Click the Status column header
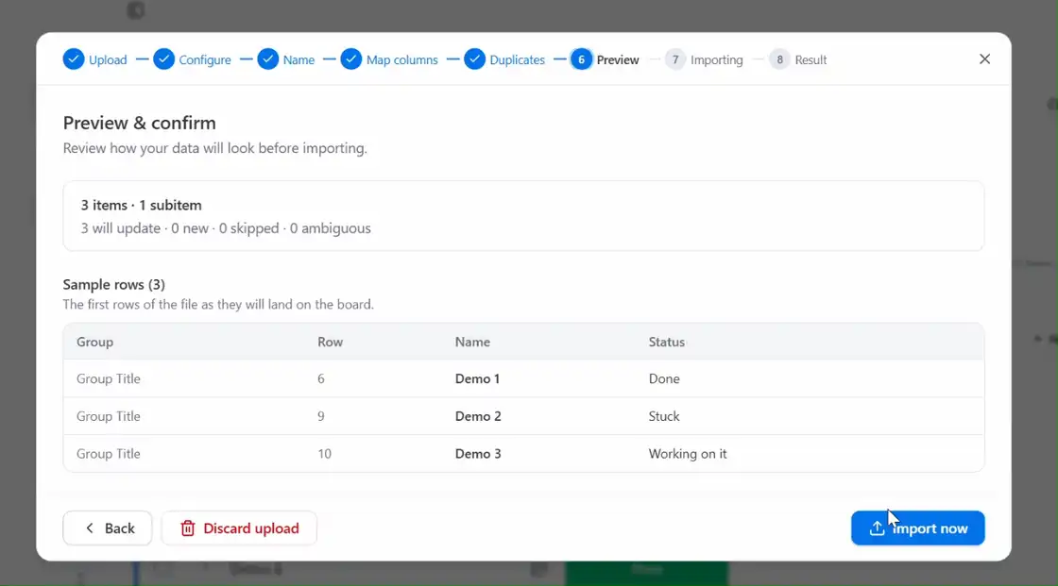Image resolution: width=1058 pixels, height=586 pixels. click(x=667, y=342)
